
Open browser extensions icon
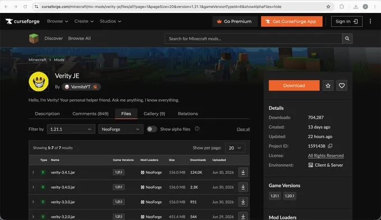point(342,7)
